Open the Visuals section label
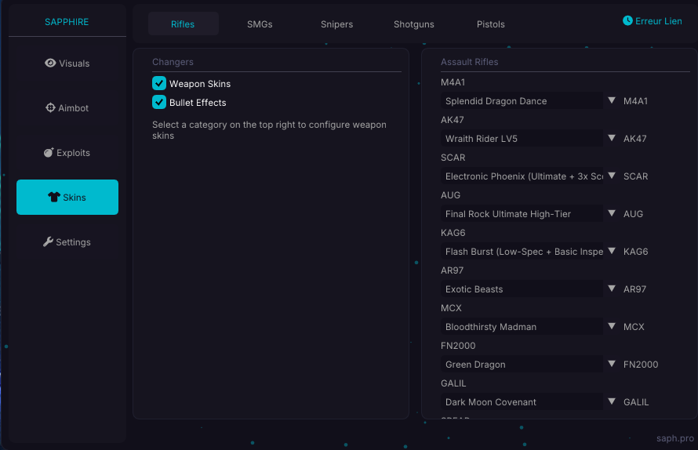 75,64
